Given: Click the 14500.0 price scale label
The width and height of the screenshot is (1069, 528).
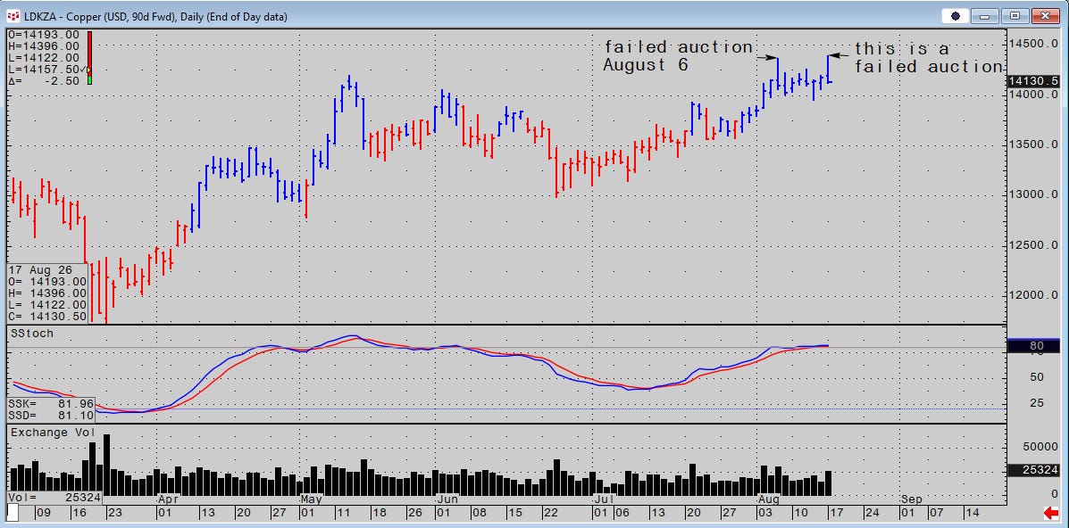Looking at the screenshot, I should (x=1033, y=45).
